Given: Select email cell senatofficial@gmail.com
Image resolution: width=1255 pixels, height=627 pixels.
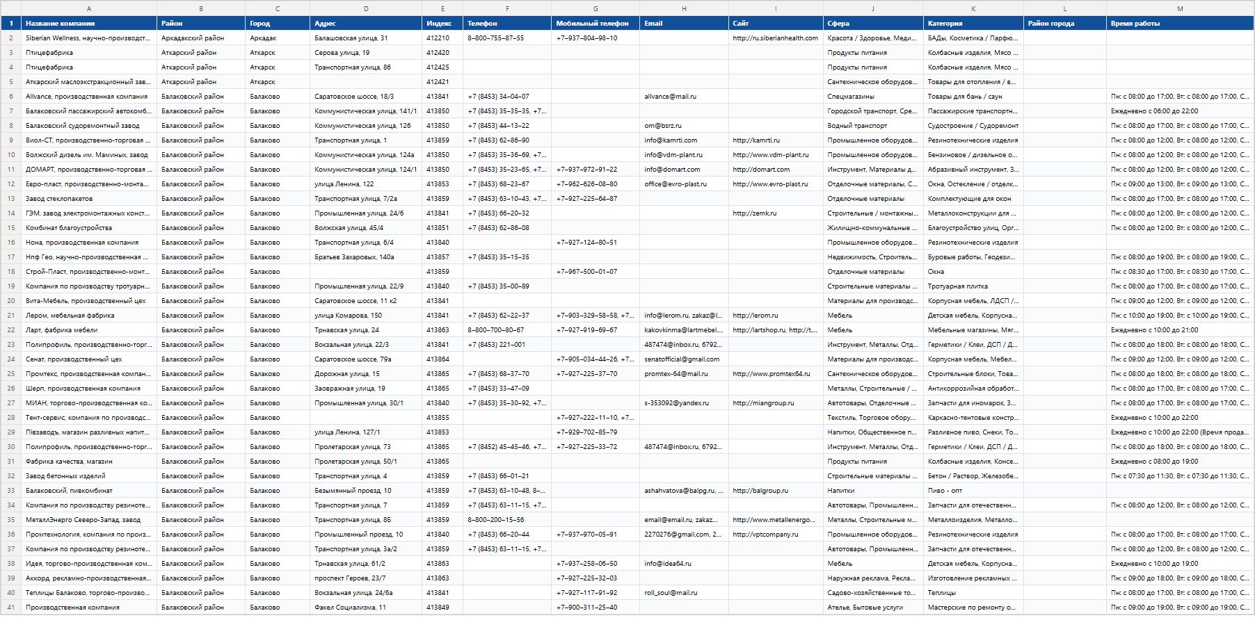Looking at the screenshot, I should [x=684, y=359].
